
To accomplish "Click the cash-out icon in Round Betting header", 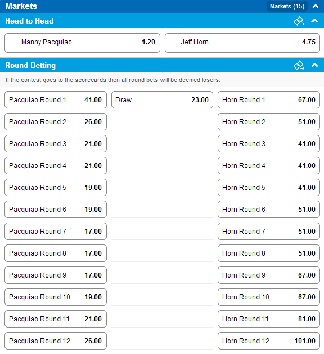I will pyautogui.click(x=299, y=66).
